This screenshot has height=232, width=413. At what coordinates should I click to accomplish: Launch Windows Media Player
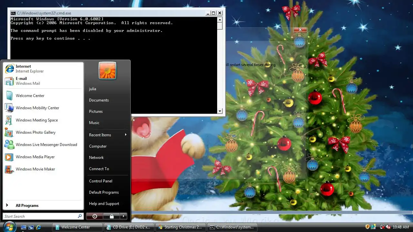[x=43, y=157]
